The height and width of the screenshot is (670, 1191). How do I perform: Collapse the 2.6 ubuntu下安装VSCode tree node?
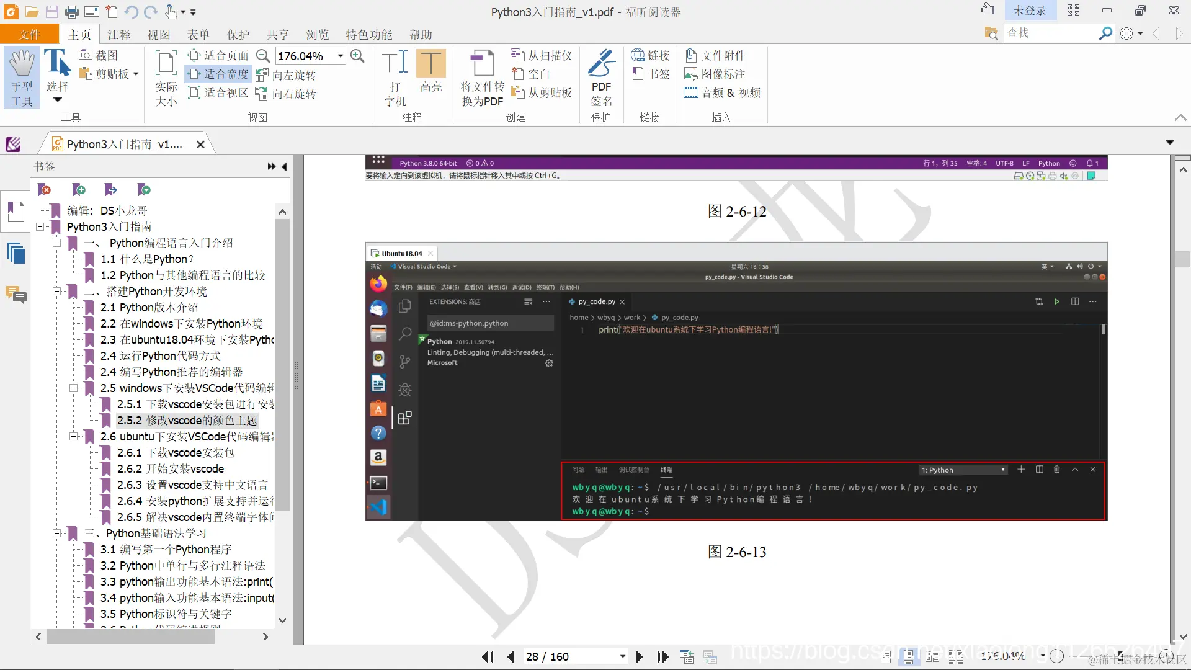pos(73,436)
